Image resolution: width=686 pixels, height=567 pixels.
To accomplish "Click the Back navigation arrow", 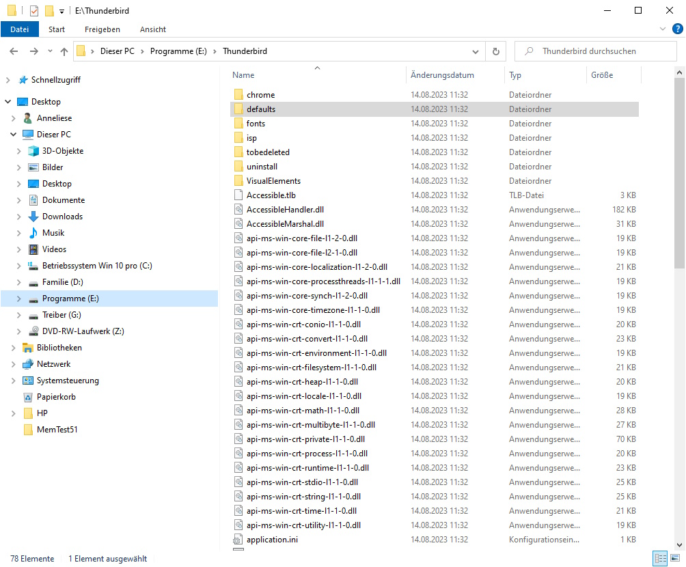I will 14,51.
